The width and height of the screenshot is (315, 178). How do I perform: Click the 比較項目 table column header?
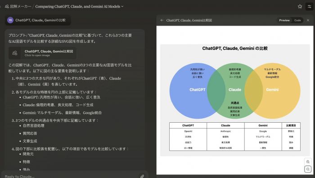[x=291, y=125]
